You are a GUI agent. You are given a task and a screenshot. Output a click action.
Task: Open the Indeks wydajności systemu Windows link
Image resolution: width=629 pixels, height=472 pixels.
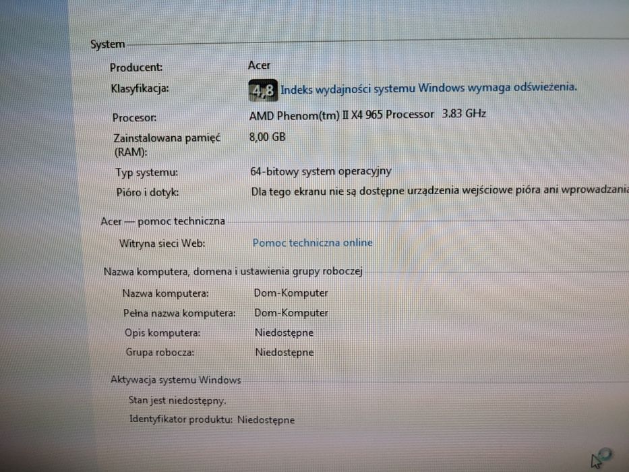click(x=428, y=88)
